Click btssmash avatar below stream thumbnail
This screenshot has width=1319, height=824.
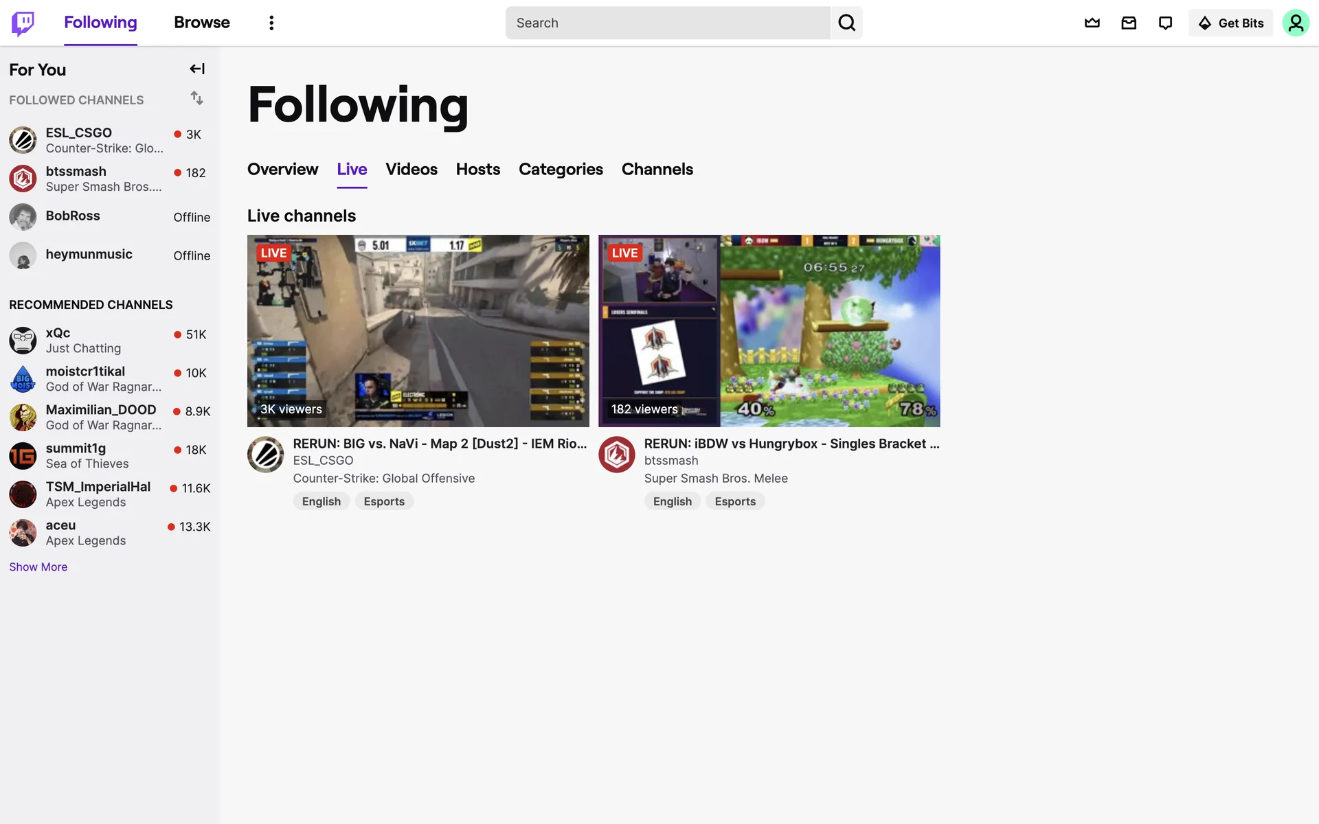pos(616,455)
